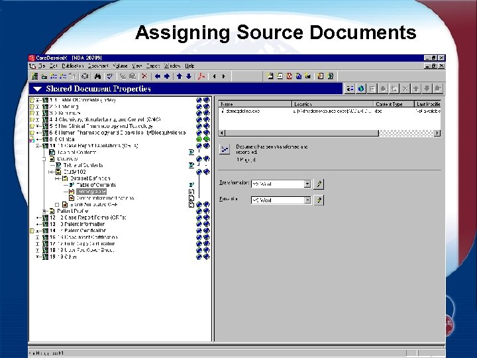477x358 pixels.
Task: Select the demogdefine.doc file row
Action: tap(329, 111)
